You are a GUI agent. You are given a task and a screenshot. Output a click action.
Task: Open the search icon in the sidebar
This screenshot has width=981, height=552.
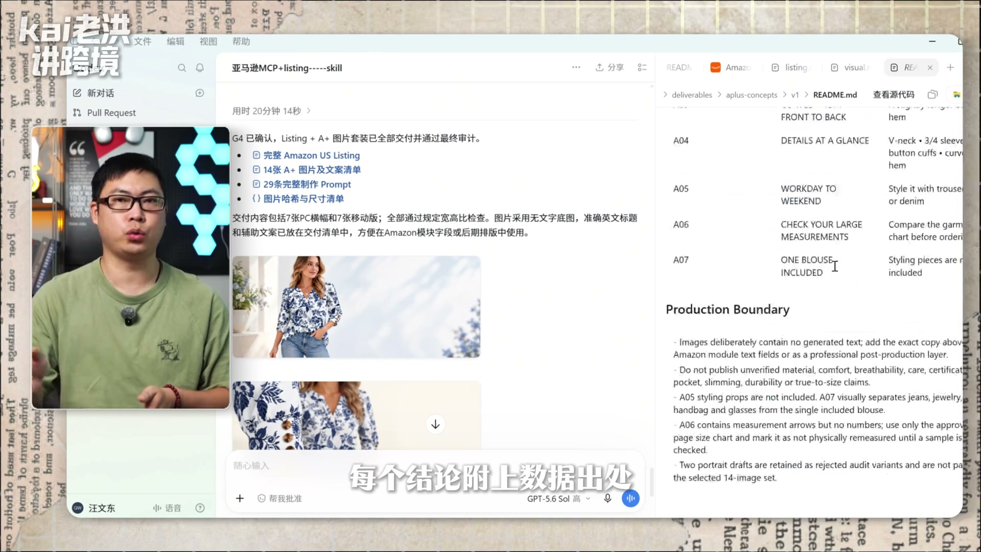click(x=182, y=68)
